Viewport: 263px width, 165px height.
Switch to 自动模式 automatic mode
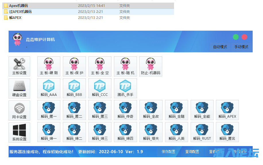tap(220, 47)
